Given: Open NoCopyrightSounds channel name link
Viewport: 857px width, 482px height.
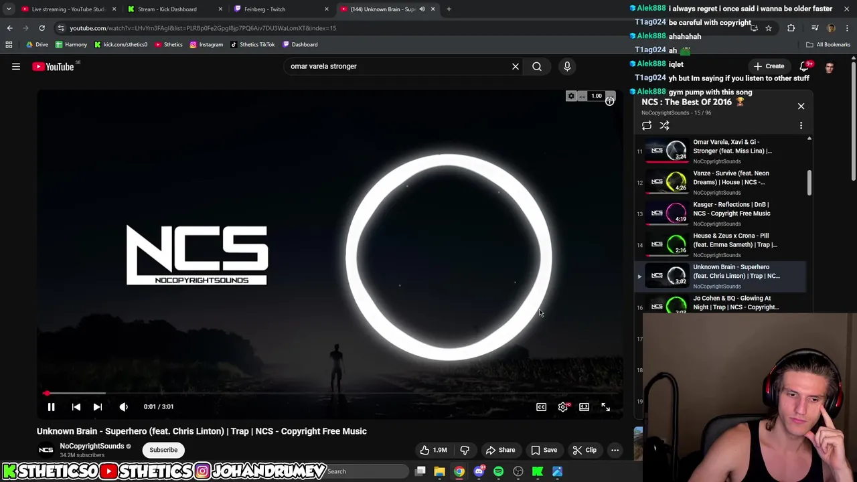Looking at the screenshot, I should pos(92,446).
